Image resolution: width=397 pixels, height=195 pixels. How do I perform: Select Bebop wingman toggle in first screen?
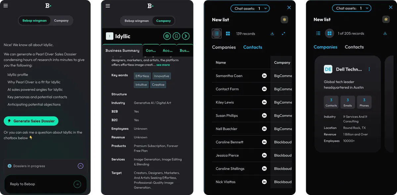tap(34, 20)
